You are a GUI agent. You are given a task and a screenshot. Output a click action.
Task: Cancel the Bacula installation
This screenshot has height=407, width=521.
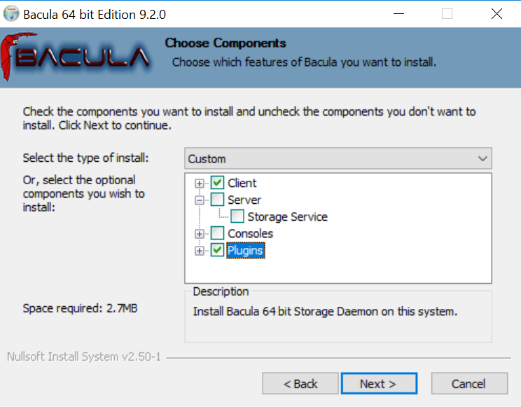click(x=469, y=384)
